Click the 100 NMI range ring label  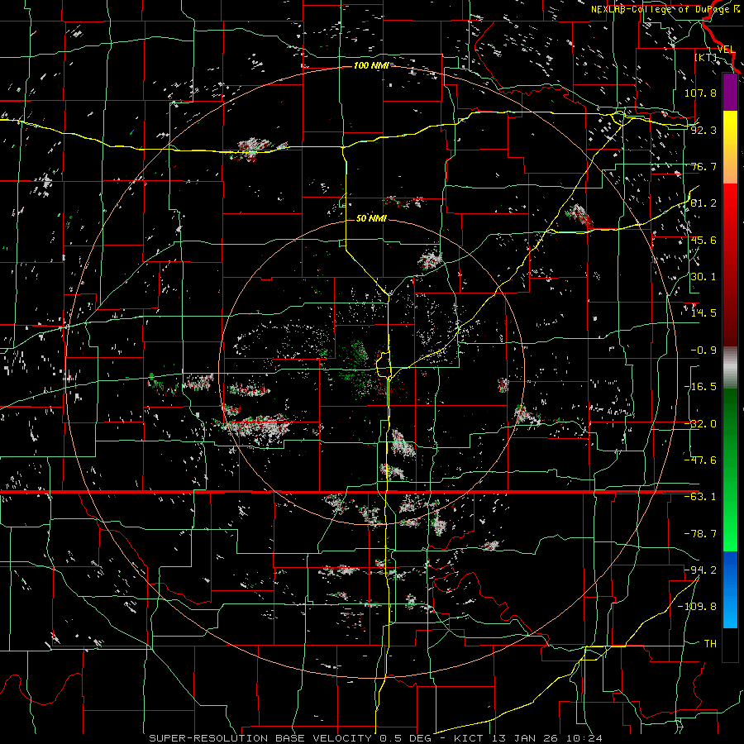371,65
